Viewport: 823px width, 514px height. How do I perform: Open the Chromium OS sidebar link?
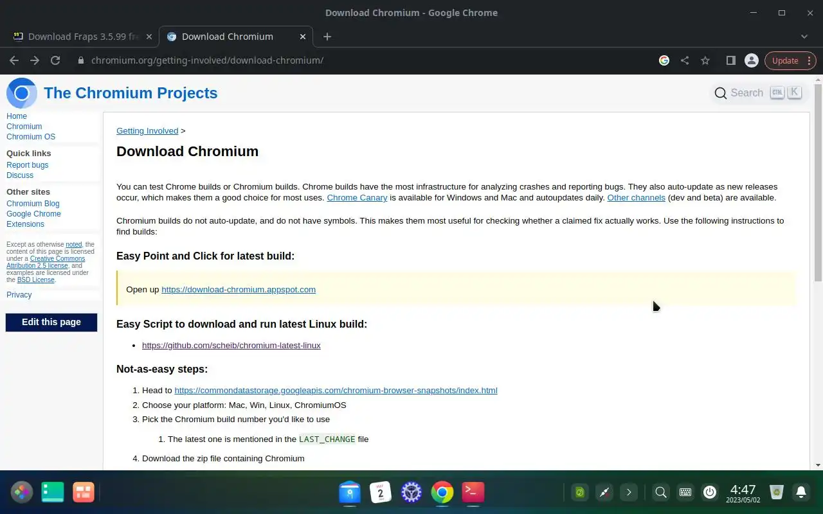[x=31, y=137]
